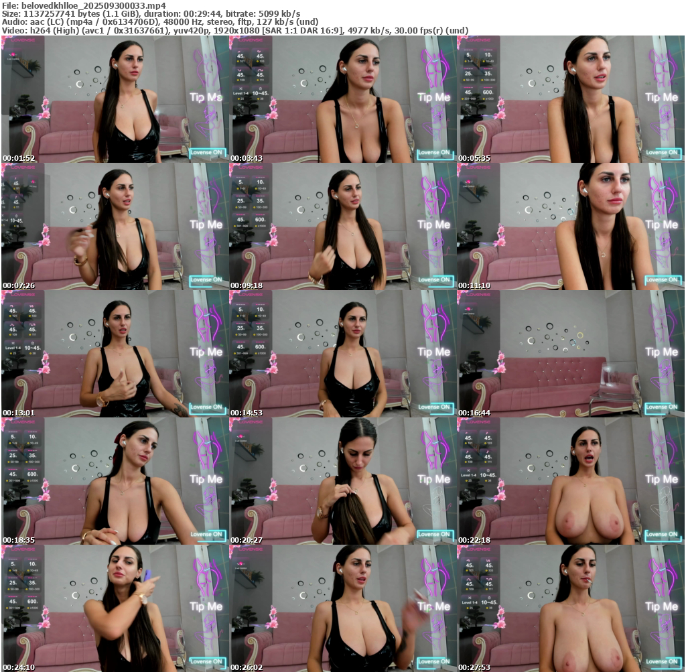Choose the thumbnail at 00:09:18
The image size is (686, 672).
(342, 226)
